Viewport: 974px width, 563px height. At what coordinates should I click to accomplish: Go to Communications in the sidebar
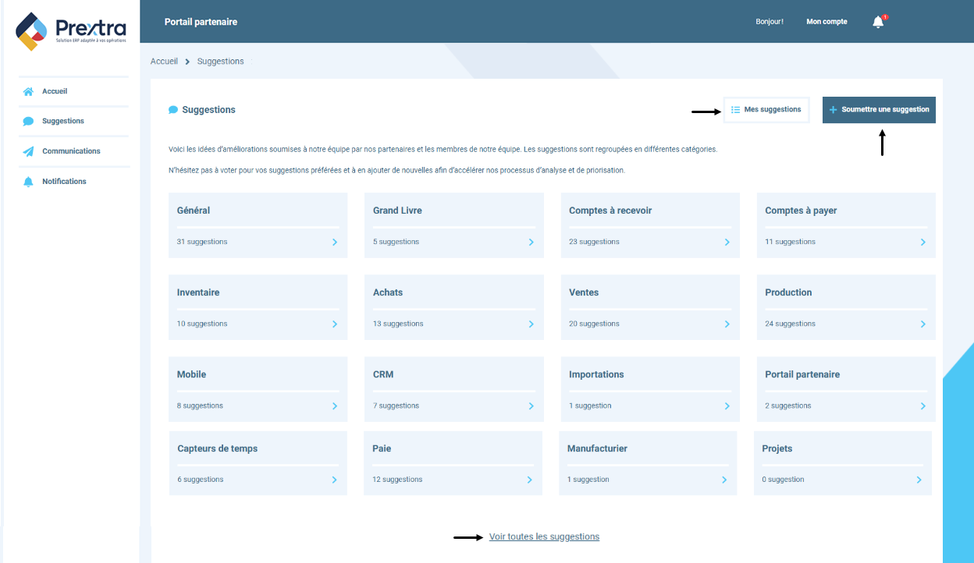click(71, 151)
